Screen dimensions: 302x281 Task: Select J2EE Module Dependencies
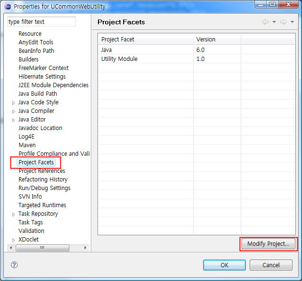[53, 85]
